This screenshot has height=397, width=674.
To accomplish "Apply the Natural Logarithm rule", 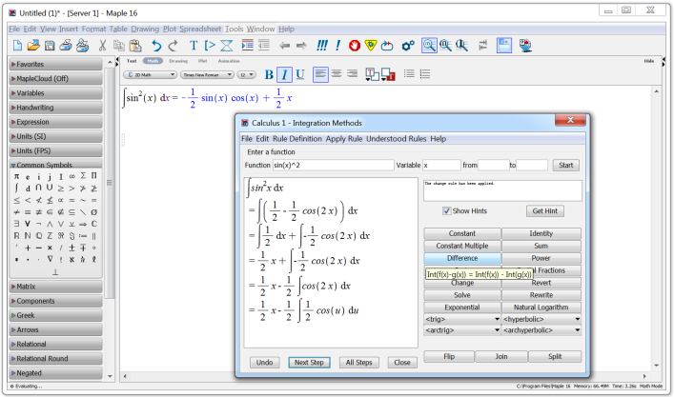I will pos(541,308).
